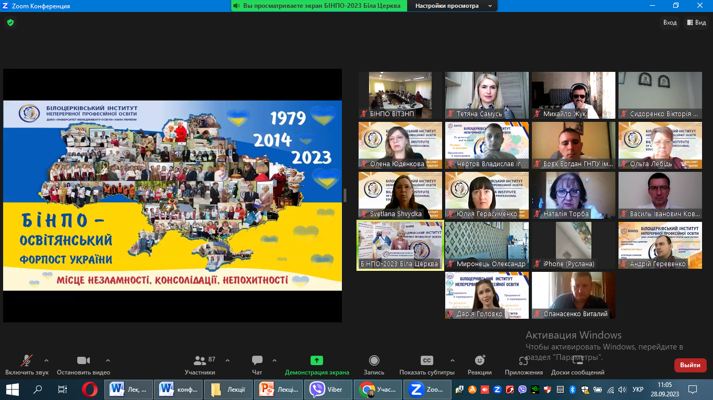Unmute microphone with Включить звук

[x=27, y=361]
